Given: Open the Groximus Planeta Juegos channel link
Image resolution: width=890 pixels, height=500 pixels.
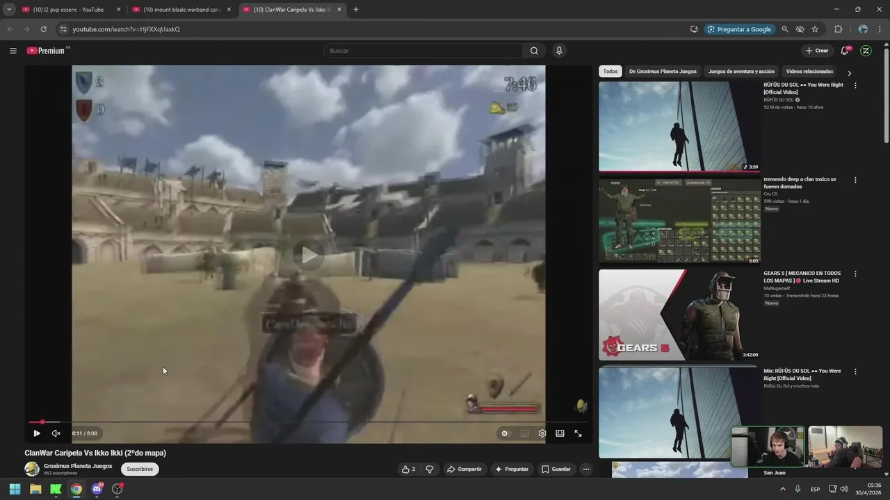Looking at the screenshot, I should tap(78, 466).
